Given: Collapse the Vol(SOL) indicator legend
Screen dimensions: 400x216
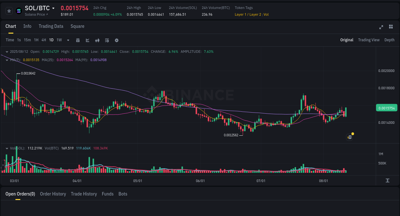Looking at the screenshot, I should (x=7, y=148).
